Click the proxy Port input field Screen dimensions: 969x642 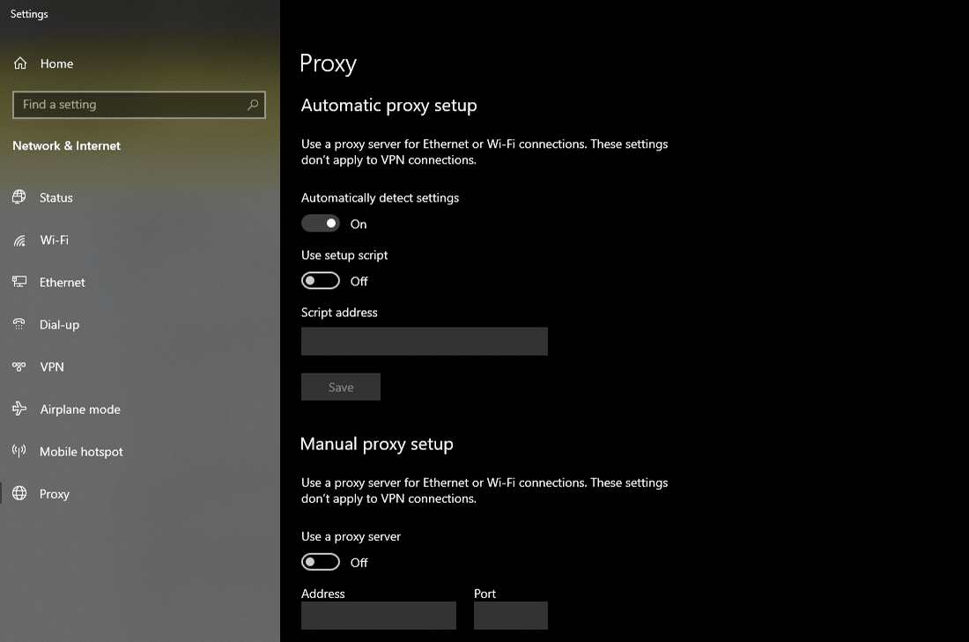[510, 616]
